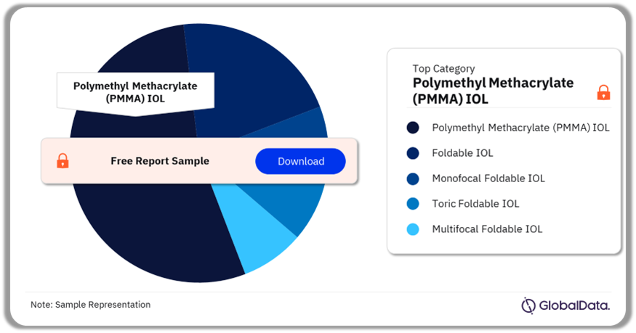The image size is (636, 333).
Task: Click the Polymethyl Methacrylate (PMMA) IOL legend swatch
Action: 413,128
